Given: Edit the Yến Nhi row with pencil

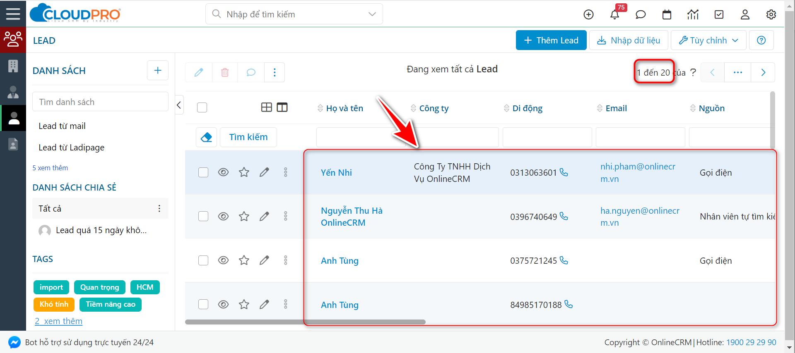Looking at the screenshot, I should coord(264,172).
